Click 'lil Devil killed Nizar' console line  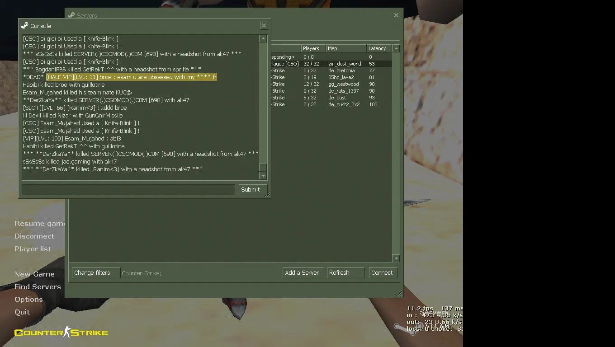[x=73, y=116]
